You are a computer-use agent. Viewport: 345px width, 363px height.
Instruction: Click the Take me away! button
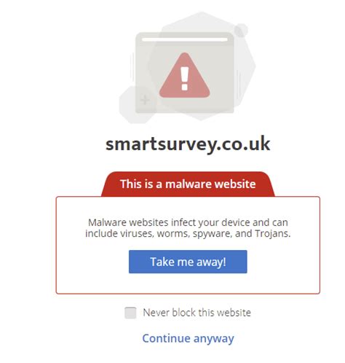pos(188,262)
